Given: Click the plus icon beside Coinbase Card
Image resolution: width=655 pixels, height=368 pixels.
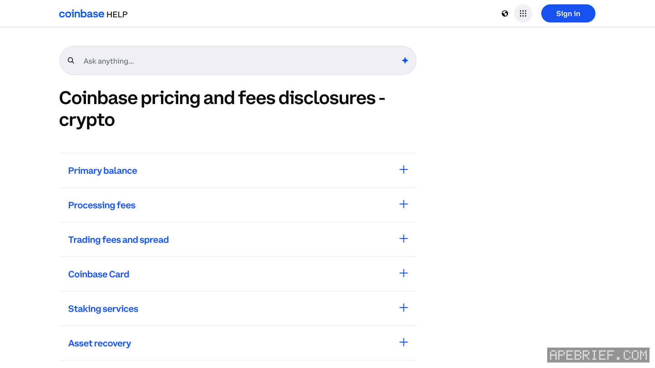Looking at the screenshot, I should point(403,273).
